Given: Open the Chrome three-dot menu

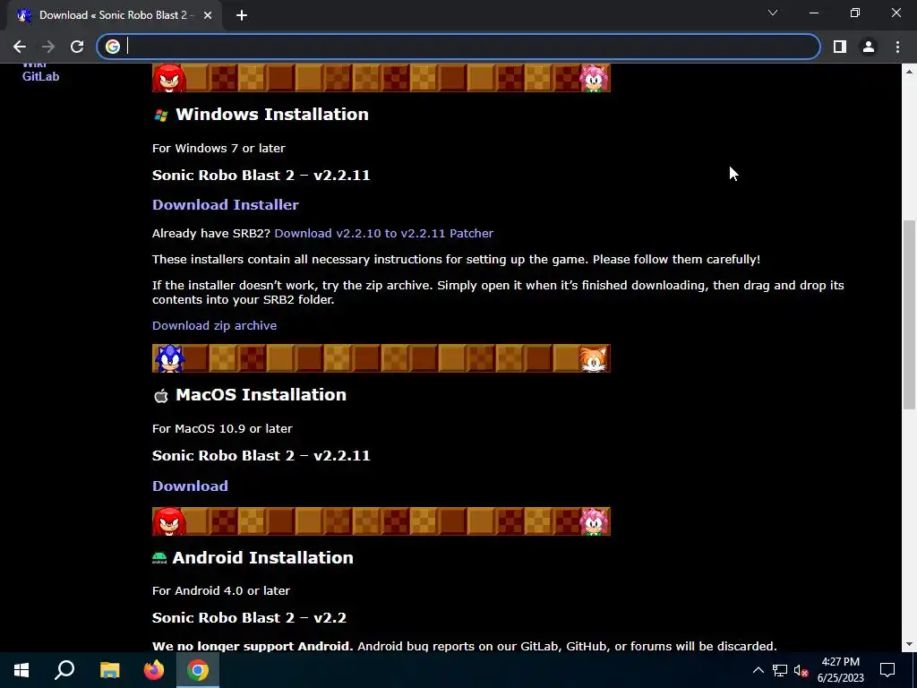Looking at the screenshot, I should (897, 47).
